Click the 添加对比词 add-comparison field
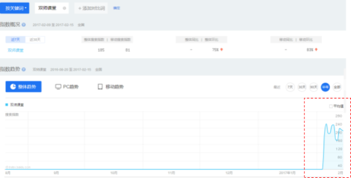The height and width of the screenshot is (178, 351). (x=91, y=8)
